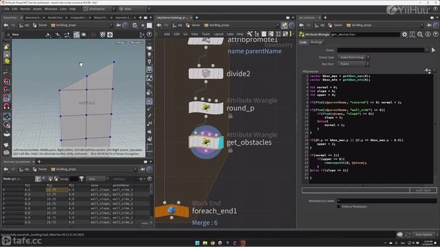This screenshot has height=247, width=440.
Task: Open the Render menu
Action: pyautogui.click(x=25, y=9)
